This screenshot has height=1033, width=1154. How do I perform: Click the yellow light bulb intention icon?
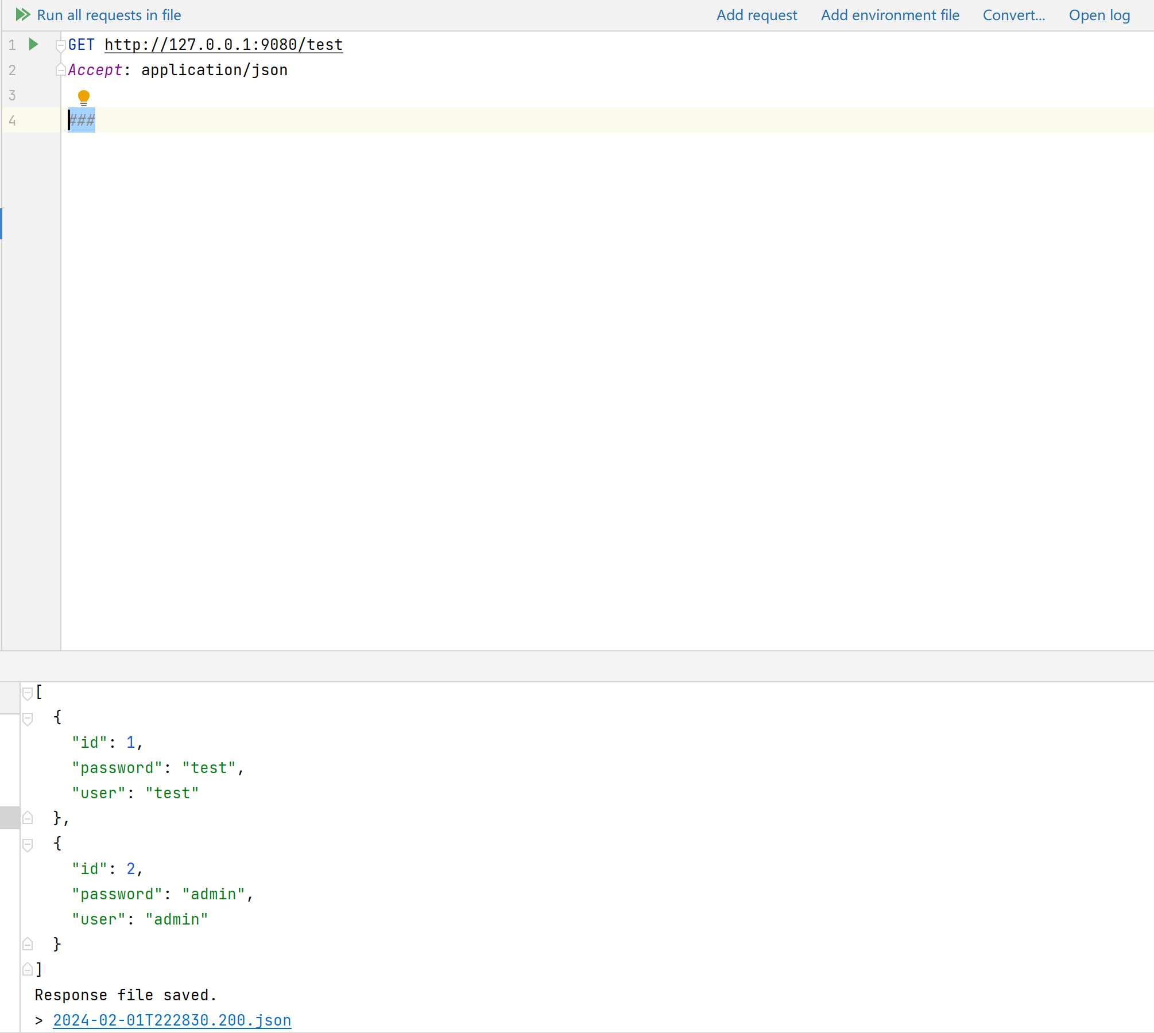84,98
